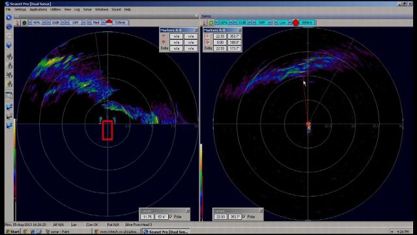Increase the 50M range in right toolbar
This screenshot has height=235, width=417.
[270, 23]
